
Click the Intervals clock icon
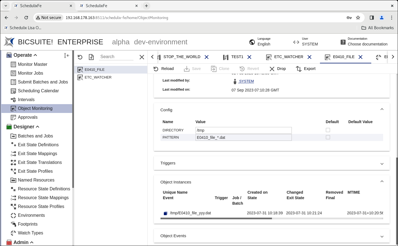click(x=13, y=99)
